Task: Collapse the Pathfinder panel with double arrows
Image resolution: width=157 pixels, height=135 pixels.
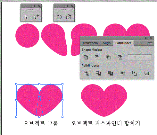Action: 146,38
